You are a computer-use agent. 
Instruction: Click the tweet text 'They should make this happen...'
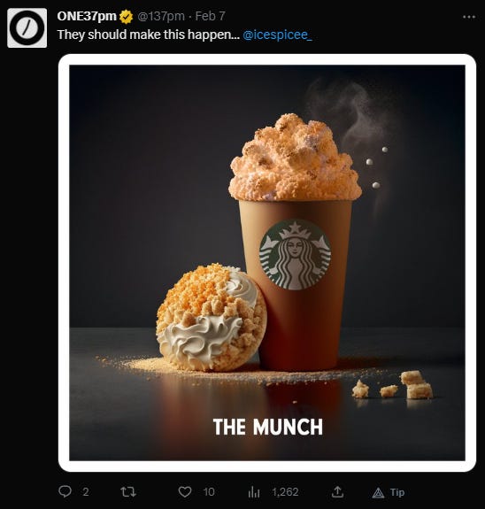point(149,35)
